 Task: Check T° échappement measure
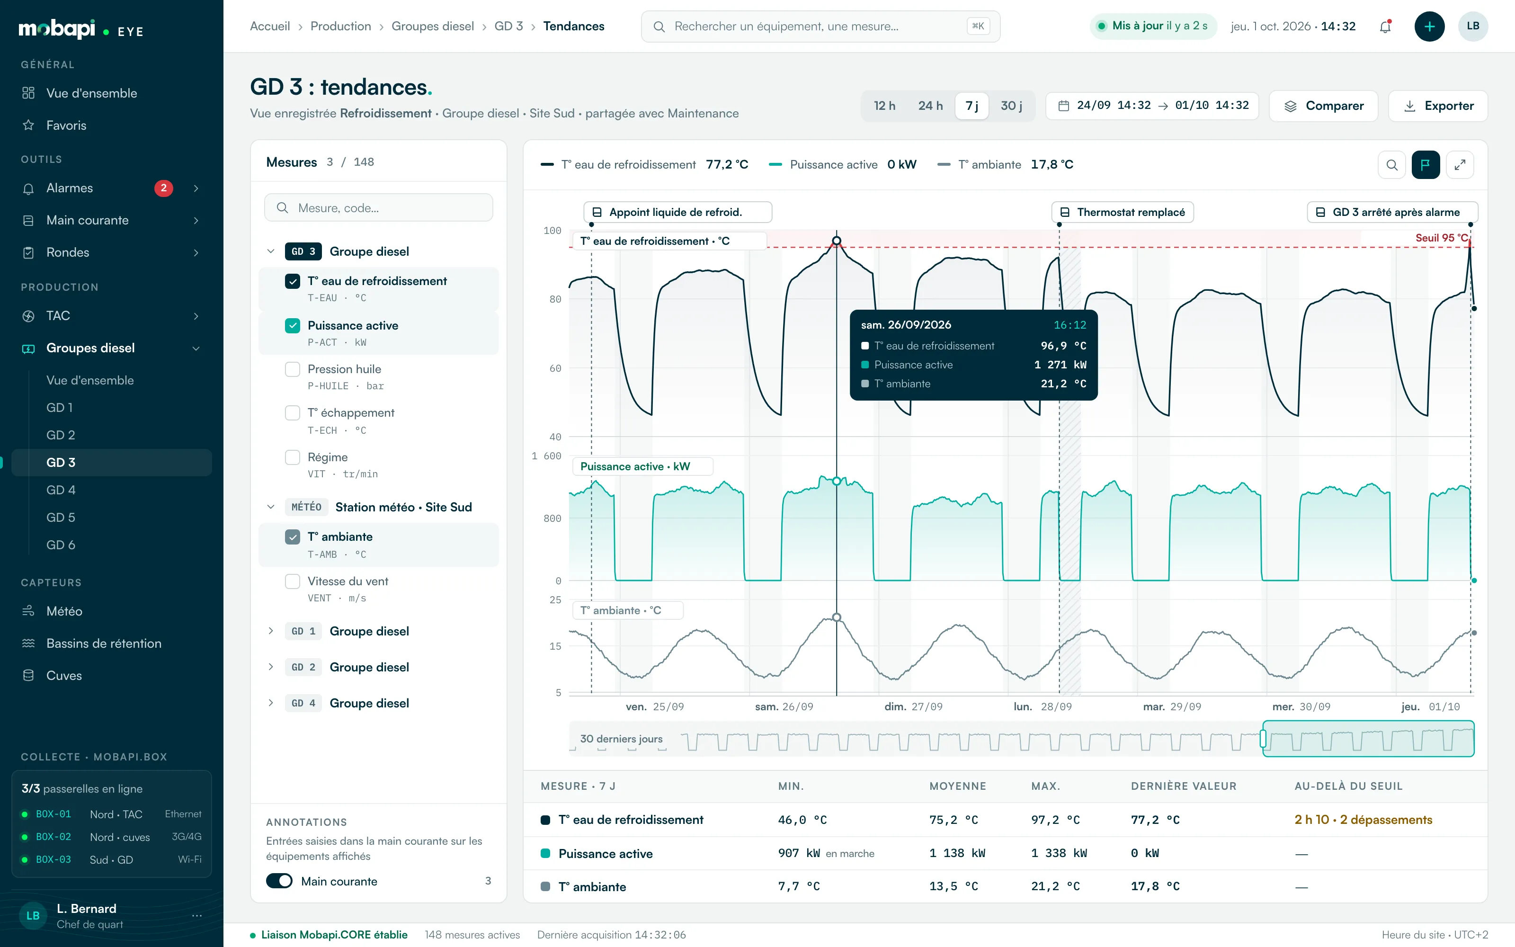coord(293,413)
